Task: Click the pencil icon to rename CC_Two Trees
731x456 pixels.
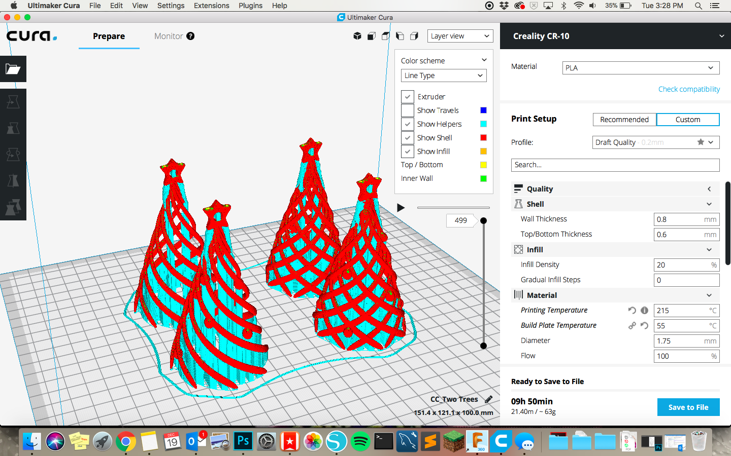Action: [x=488, y=399]
